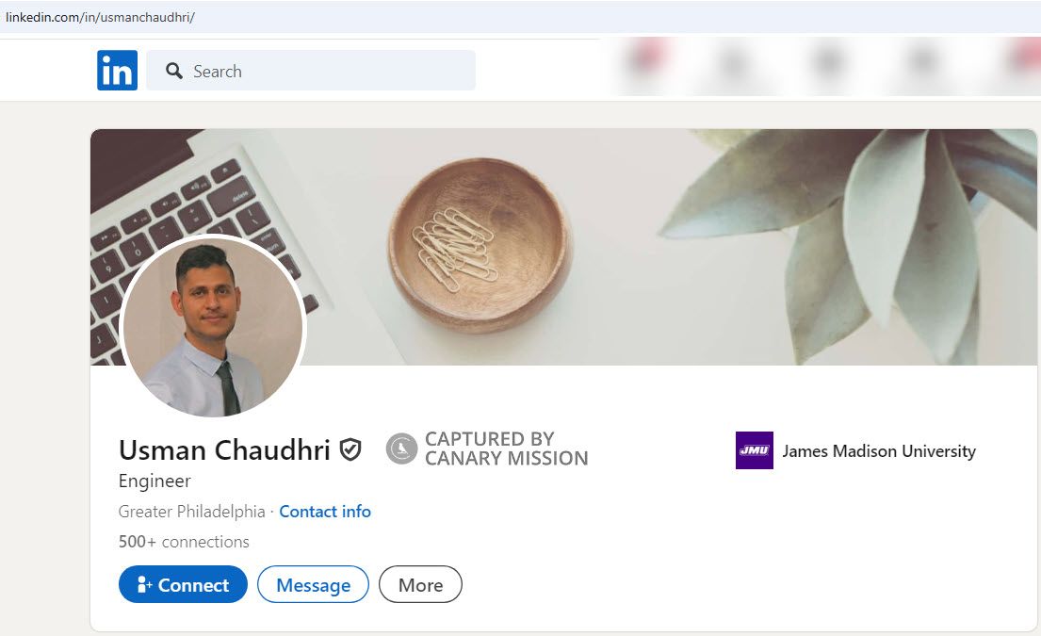View the 500+ connections list

point(183,541)
